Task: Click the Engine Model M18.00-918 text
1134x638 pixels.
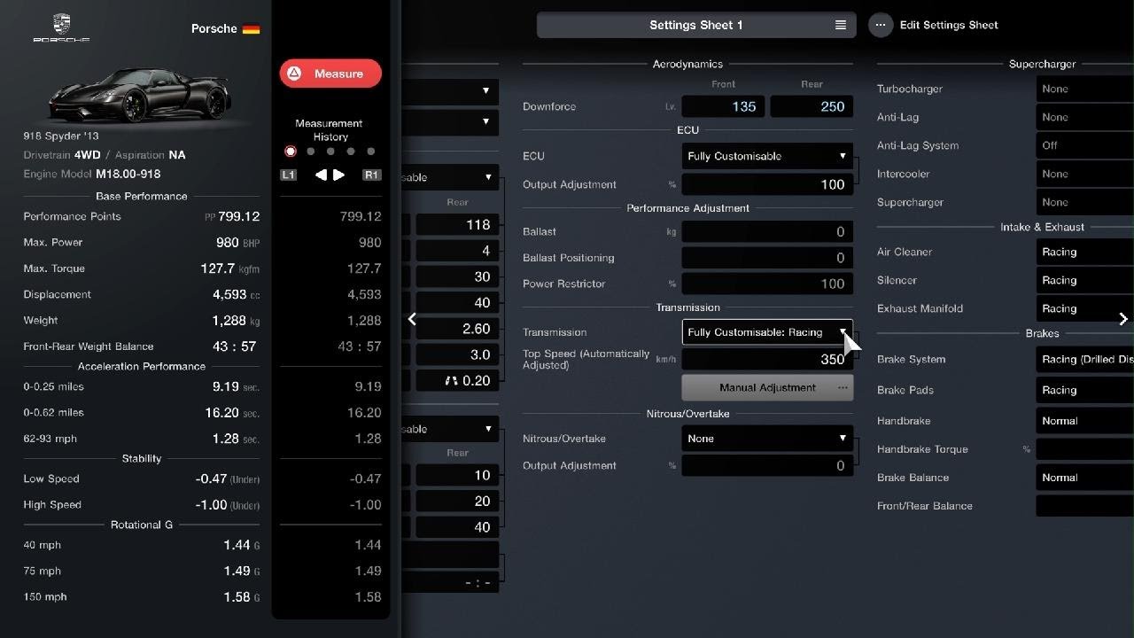Action: (92, 175)
